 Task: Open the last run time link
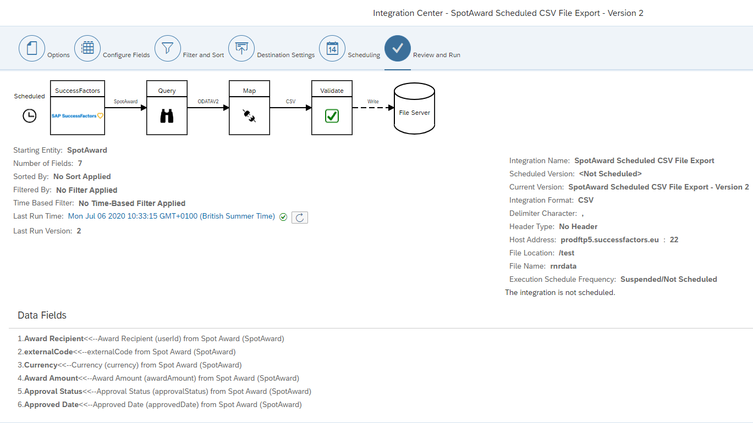(172, 216)
